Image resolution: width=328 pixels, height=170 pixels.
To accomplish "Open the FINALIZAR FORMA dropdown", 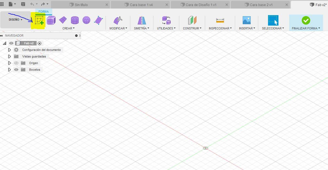I will click(x=306, y=28).
